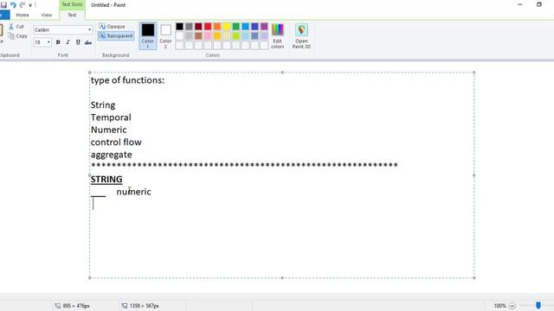Click the capitalized 'Numeric' line under Temporal
Viewport: 554px width, 311px height.
[x=109, y=130]
